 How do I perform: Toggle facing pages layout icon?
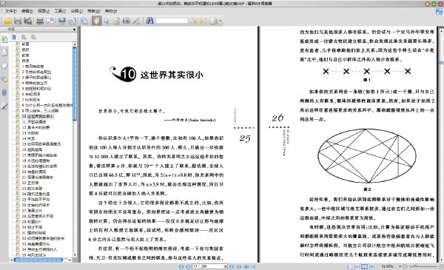[x=364, y=266]
